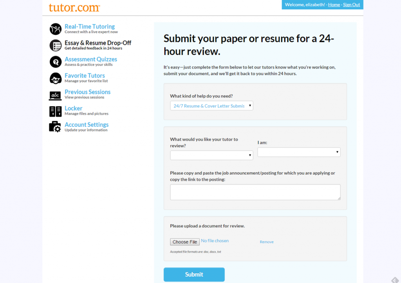Click the Choose File button
This screenshot has width=401, height=283.
pos(185,242)
